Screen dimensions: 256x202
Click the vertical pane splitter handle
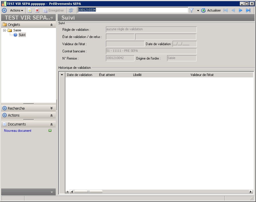click(x=57, y=105)
